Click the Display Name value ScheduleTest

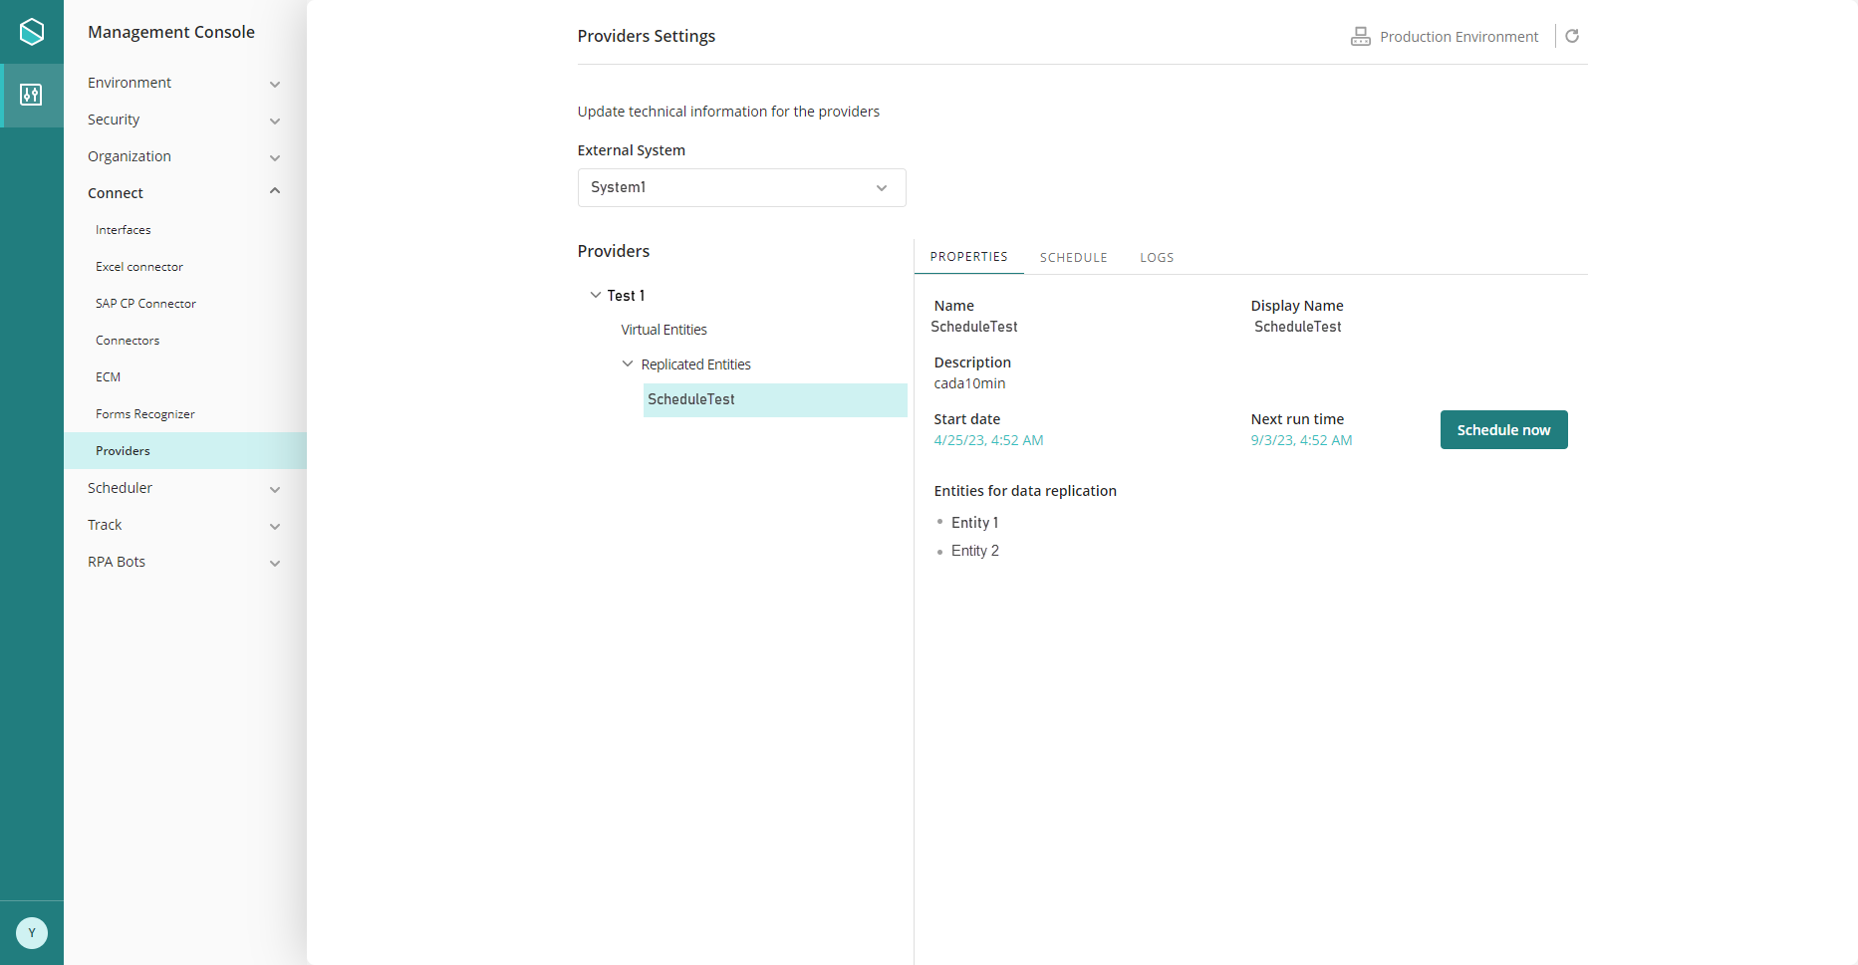click(1297, 327)
